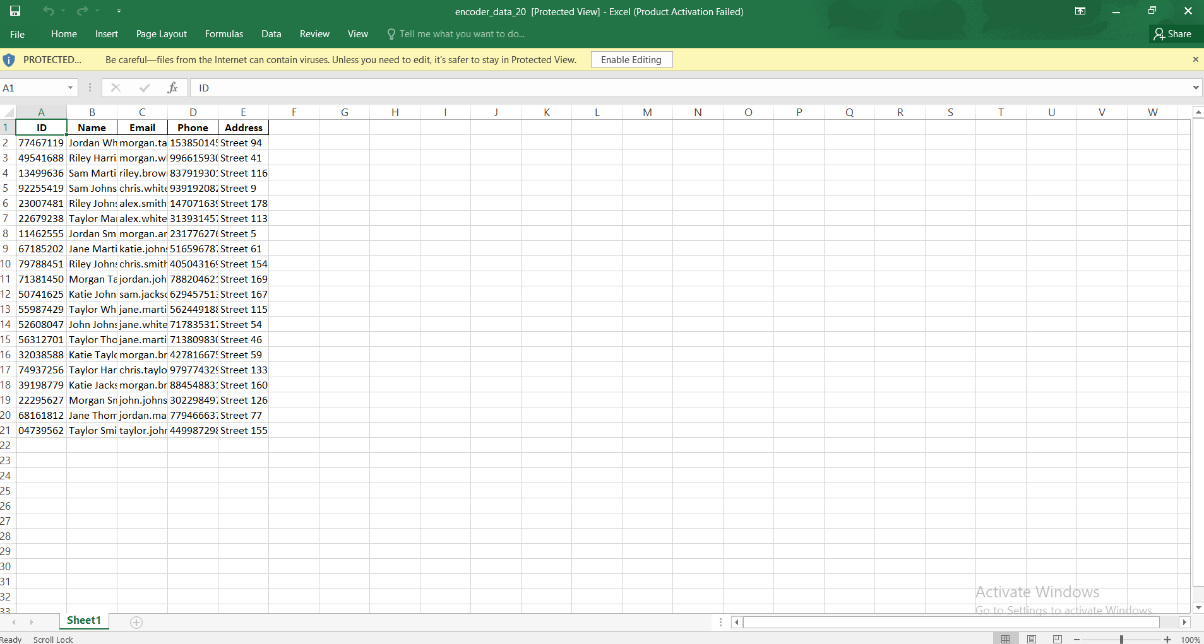Image resolution: width=1204 pixels, height=644 pixels.
Task: Click the Cancel formula X icon
Action: [116, 88]
